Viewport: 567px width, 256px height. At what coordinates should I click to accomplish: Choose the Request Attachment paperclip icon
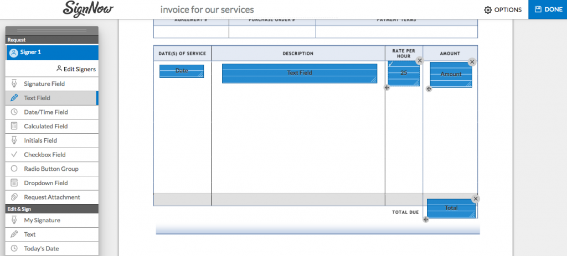coord(14,197)
